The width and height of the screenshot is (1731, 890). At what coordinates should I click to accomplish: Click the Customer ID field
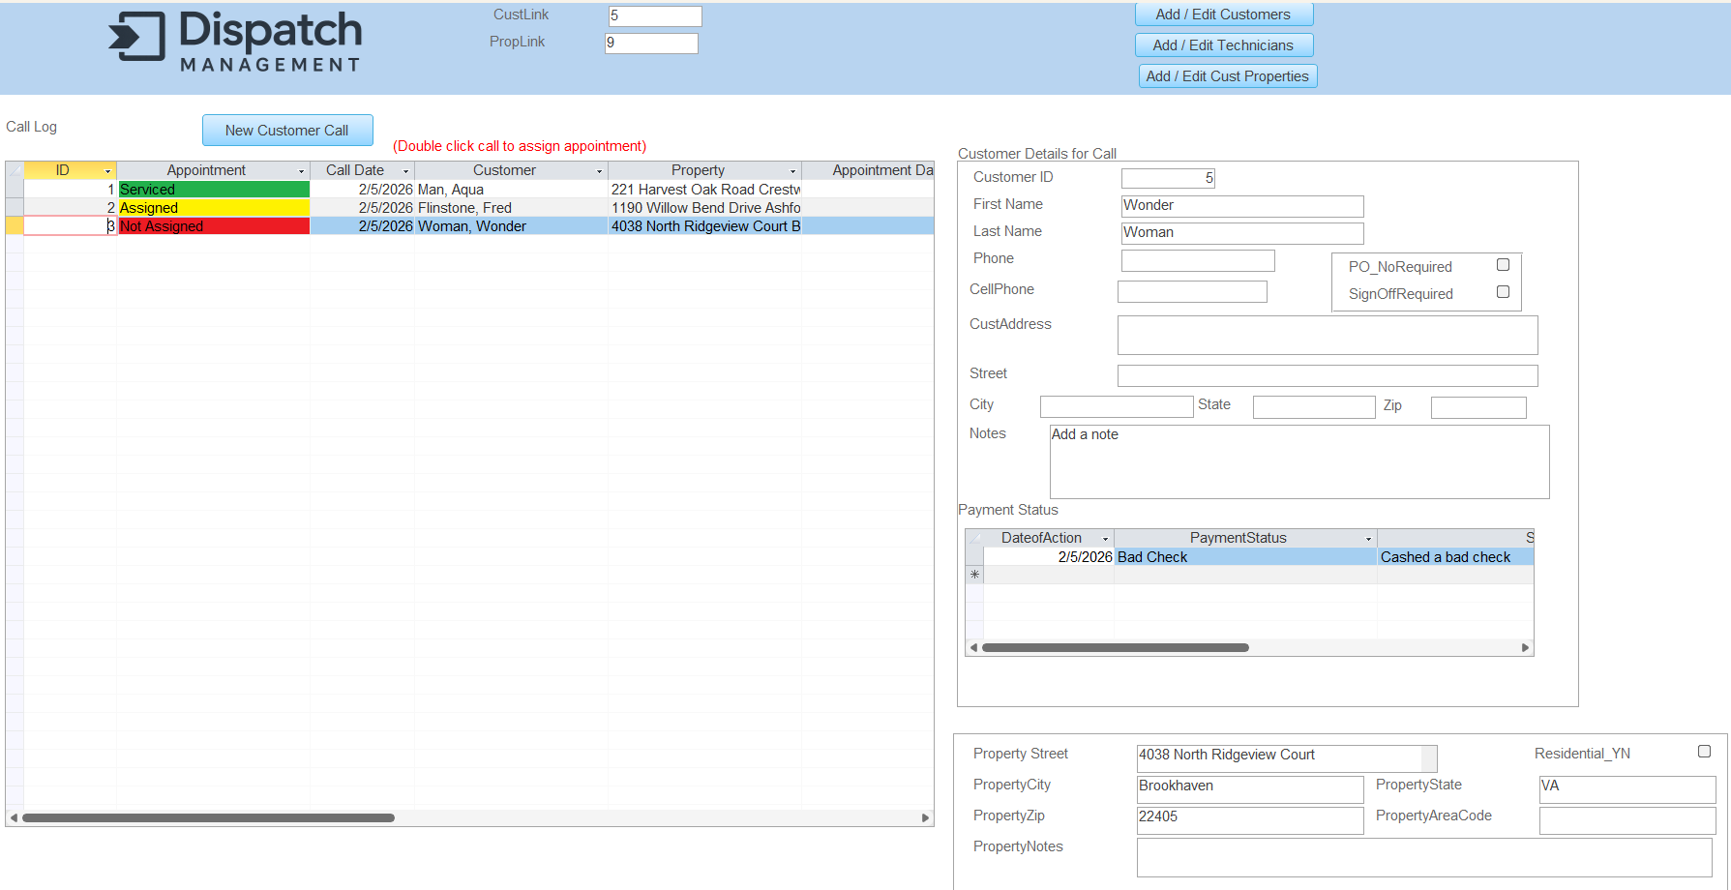click(x=1168, y=178)
